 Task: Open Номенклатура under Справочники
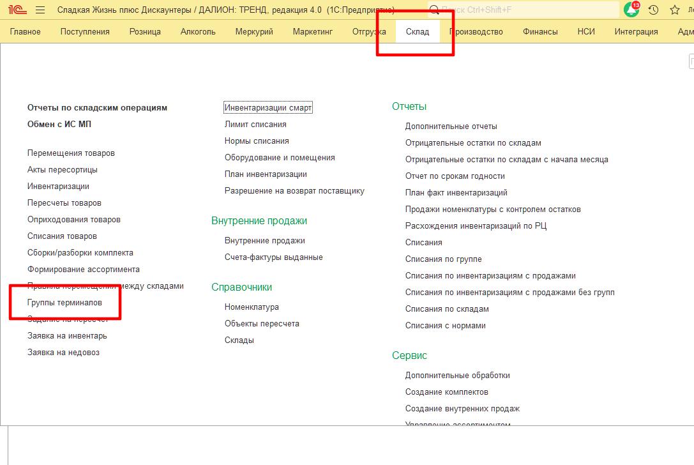coord(252,307)
